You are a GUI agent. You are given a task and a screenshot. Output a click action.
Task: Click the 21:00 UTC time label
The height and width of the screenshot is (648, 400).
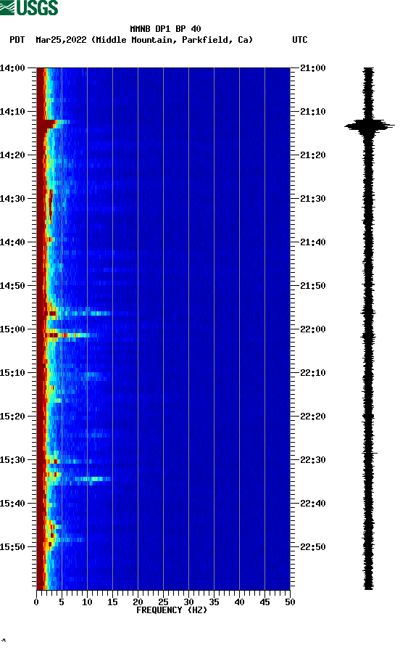[313, 67]
